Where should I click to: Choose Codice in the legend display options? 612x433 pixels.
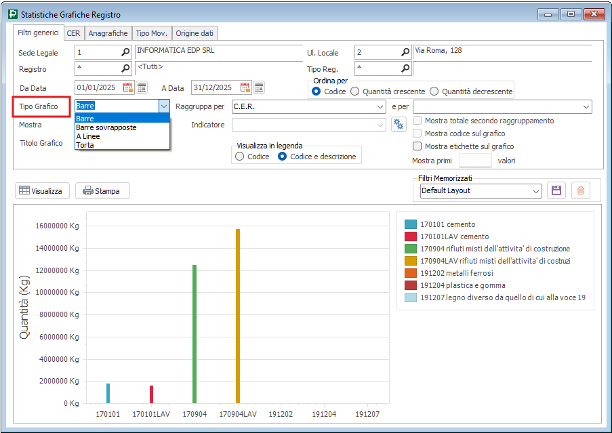pyautogui.click(x=240, y=157)
